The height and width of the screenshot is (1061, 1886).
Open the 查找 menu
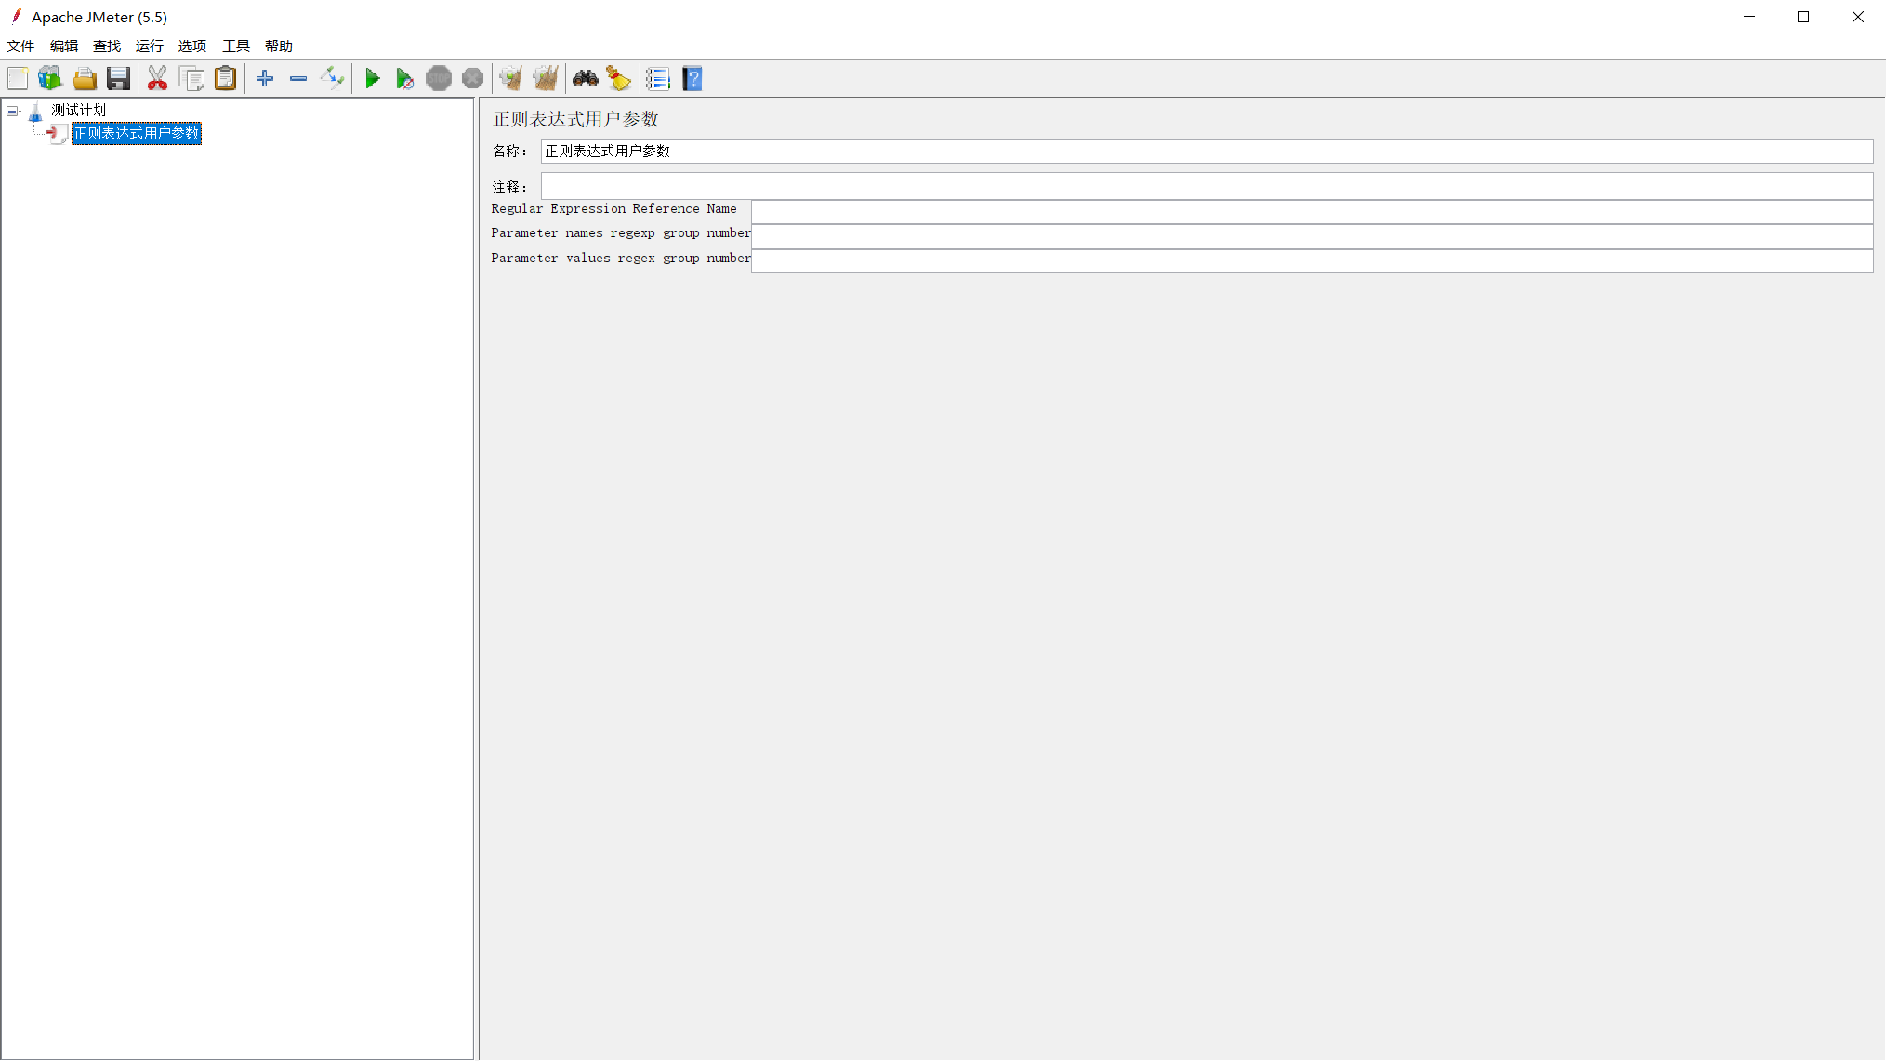[107, 46]
